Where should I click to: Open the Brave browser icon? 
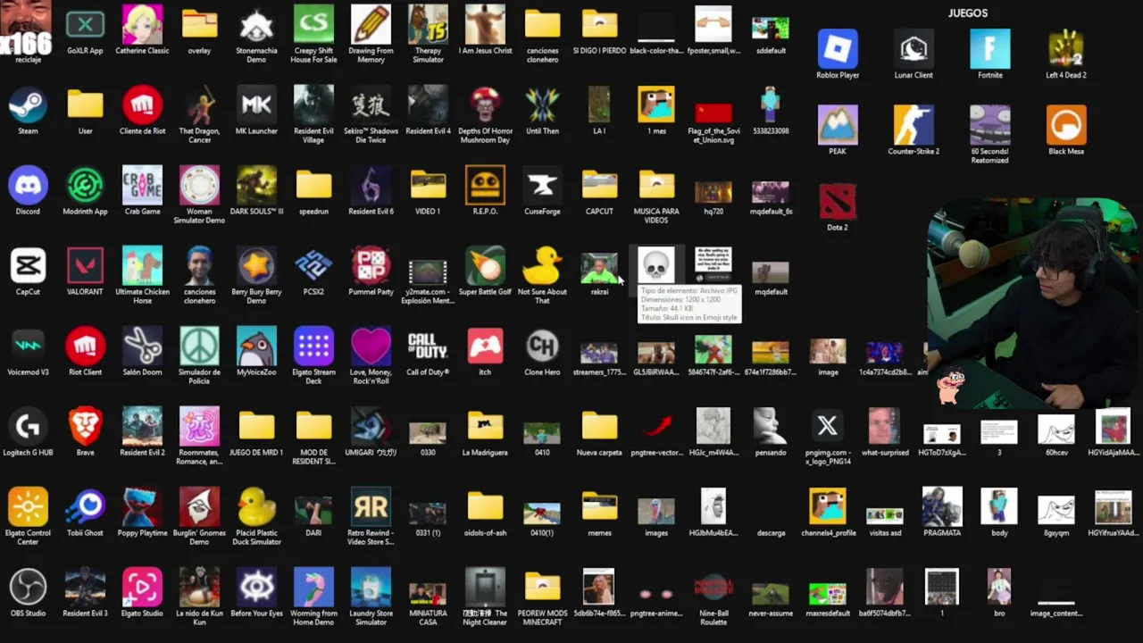click(85, 427)
